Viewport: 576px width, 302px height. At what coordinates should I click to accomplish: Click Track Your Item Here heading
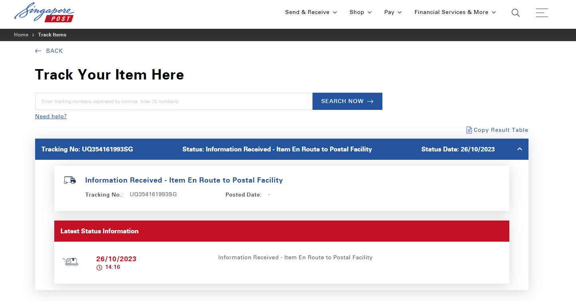(109, 75)
